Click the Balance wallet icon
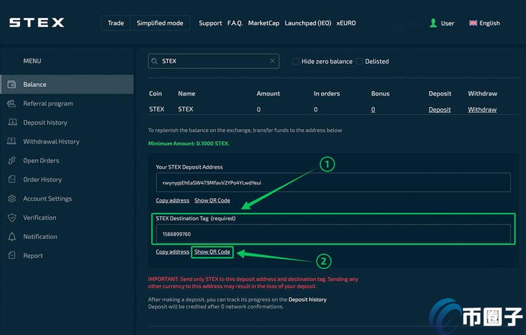Viewport: 526px width, 335px height. [12, 84]
